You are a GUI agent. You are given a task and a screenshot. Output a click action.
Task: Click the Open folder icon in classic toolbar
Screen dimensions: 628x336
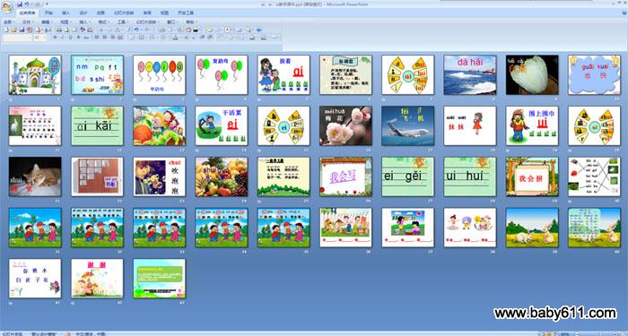click(x=14, y=30)
